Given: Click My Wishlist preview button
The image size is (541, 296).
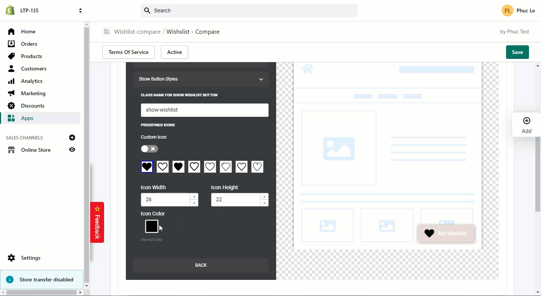Looking at the screenshot, I should pos(446,233).
